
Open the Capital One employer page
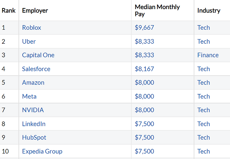[x=38, y=55]
